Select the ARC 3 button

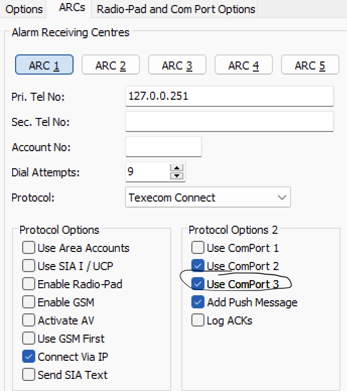pos(177,66)
